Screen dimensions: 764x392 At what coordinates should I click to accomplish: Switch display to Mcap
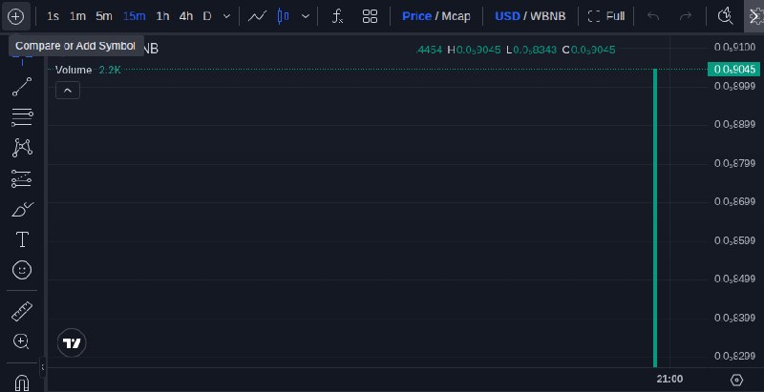(x=456, y=16)
